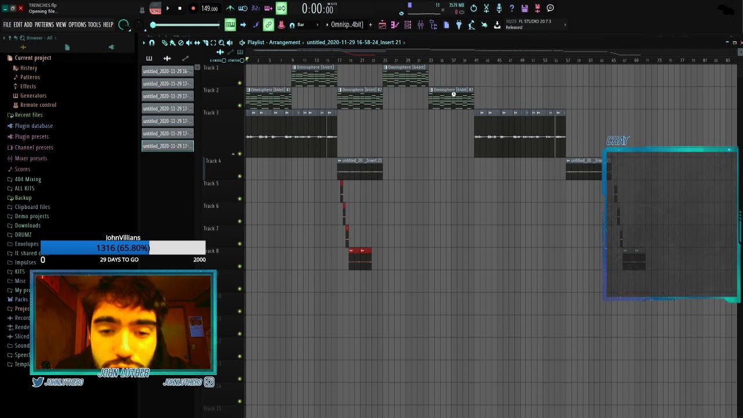Mute Track 1 with its green dot
Viewport: 743px width, 418px height.
240,83
